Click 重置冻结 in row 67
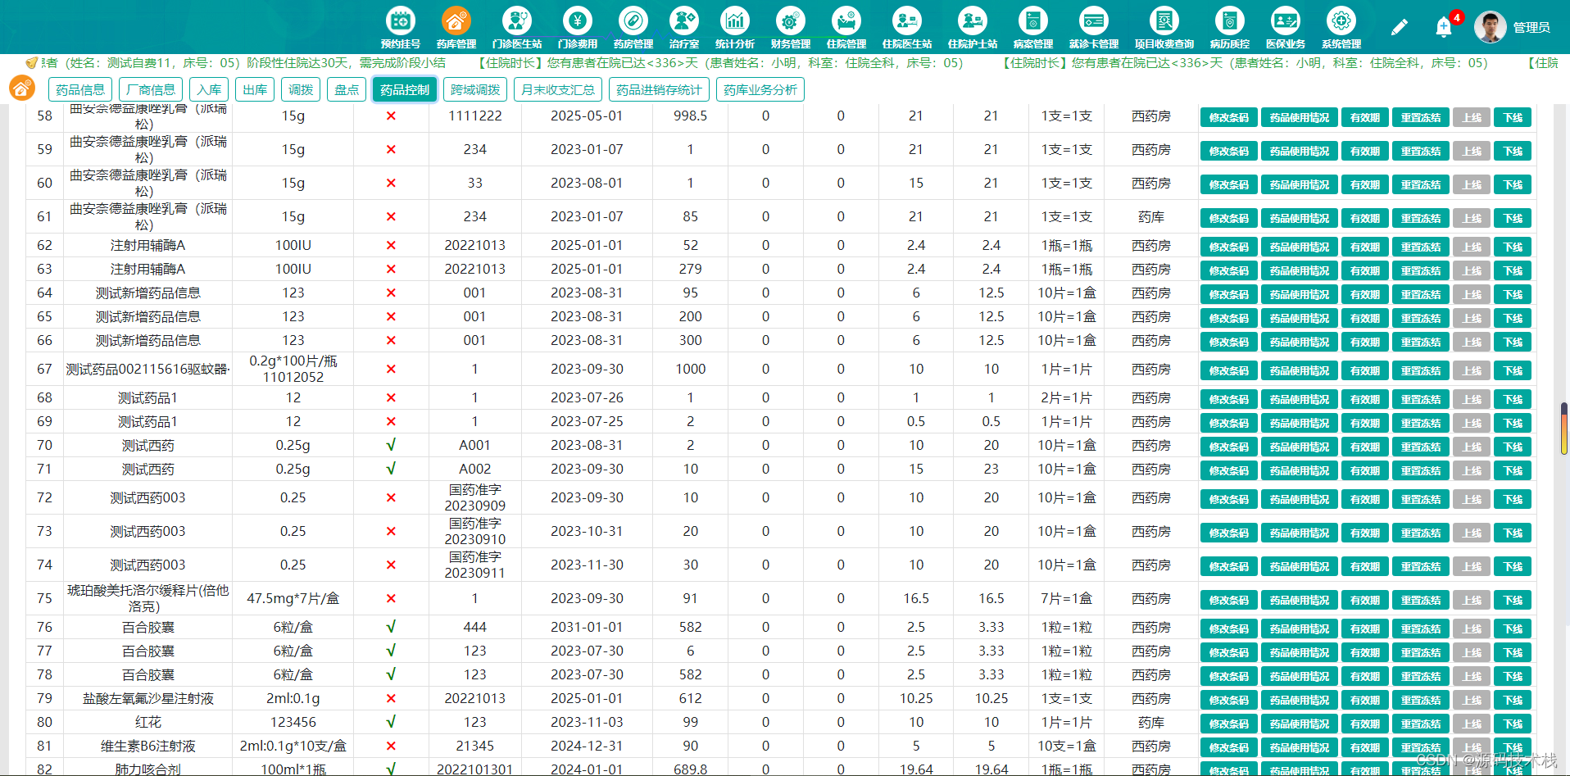Screen dimensions: 1570x776 click(x=1421, y=370)
